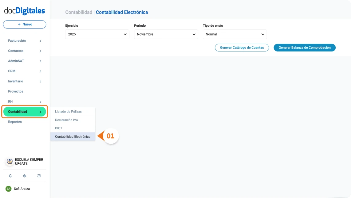The width and height of the screenshot is (351, 198).
Task: Open the Ejercicio year dropdown
Action: [97, 34]
